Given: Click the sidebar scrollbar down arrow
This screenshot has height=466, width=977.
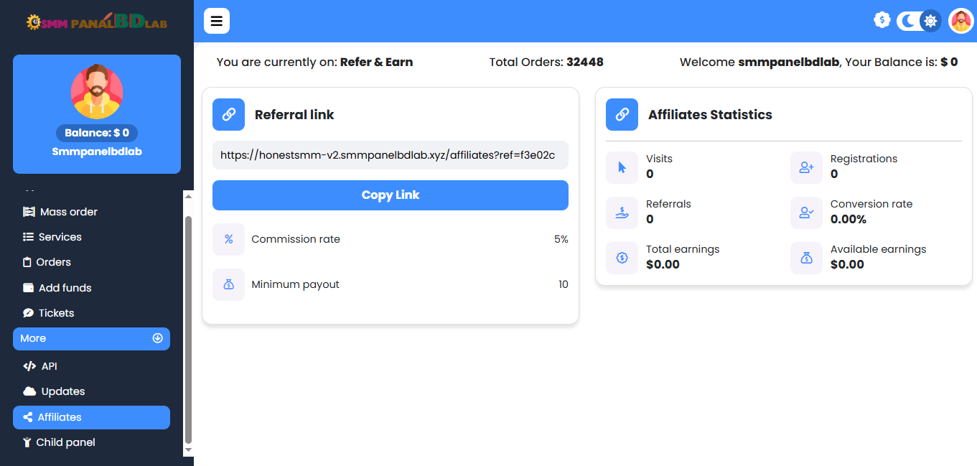Looking at the screenshot, I should click(x=189, y=449).
